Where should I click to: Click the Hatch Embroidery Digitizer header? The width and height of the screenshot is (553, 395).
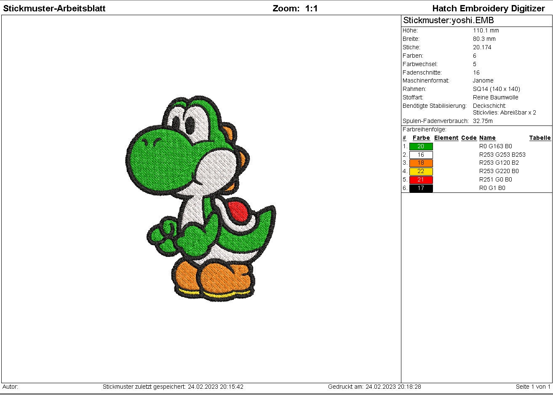(488, 8)
